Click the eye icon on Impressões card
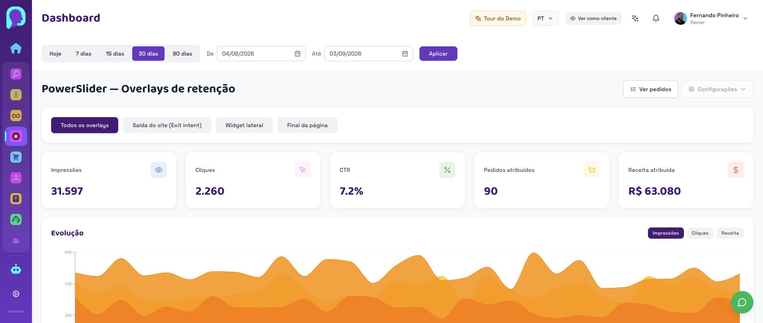Viewport: 763px width, 323px height. click(159, 170)
